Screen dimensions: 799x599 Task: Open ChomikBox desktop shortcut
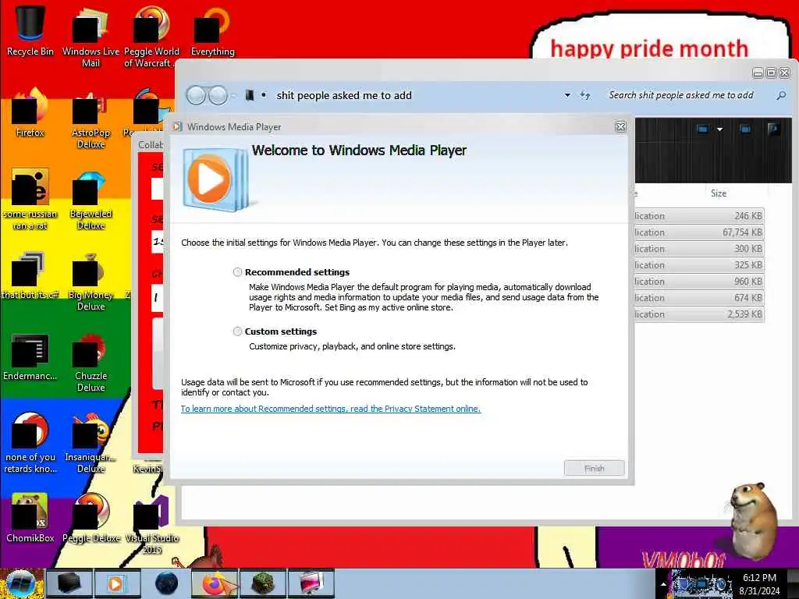(x=30, y=518)
